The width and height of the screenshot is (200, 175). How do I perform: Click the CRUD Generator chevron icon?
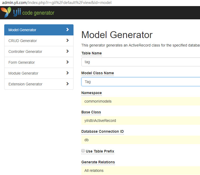pyautogui.click(x=68, y=40)
